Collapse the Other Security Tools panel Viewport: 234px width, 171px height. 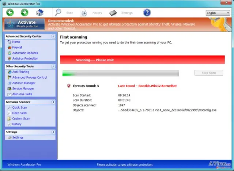53,66
